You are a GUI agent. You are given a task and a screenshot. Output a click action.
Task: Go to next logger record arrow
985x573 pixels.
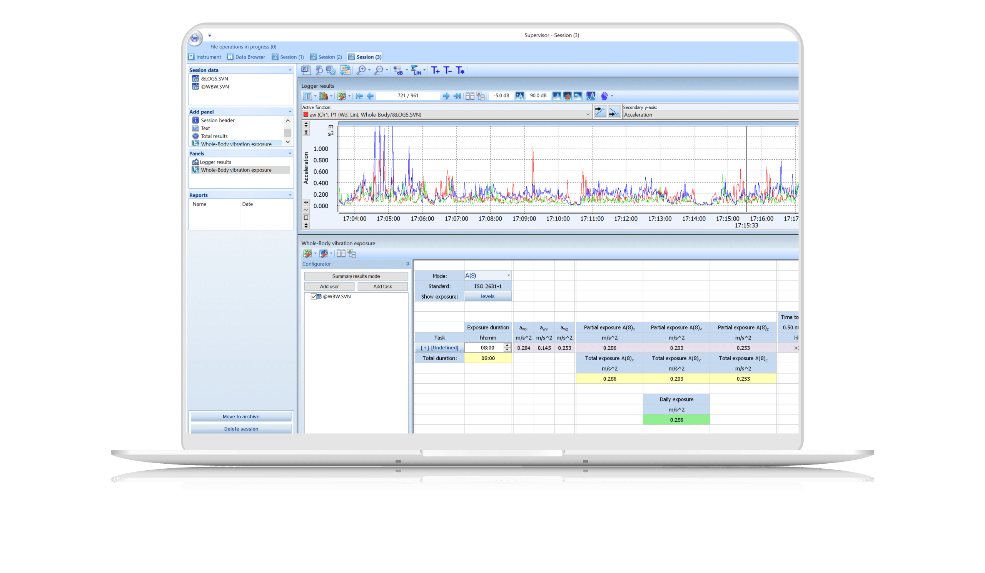(x=446, y=96)
